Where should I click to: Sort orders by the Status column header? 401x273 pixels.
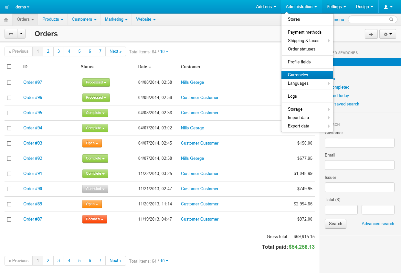pos(87,67)
